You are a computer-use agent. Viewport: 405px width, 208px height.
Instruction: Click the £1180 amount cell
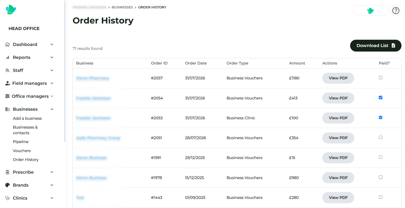(x=294, y=78)
